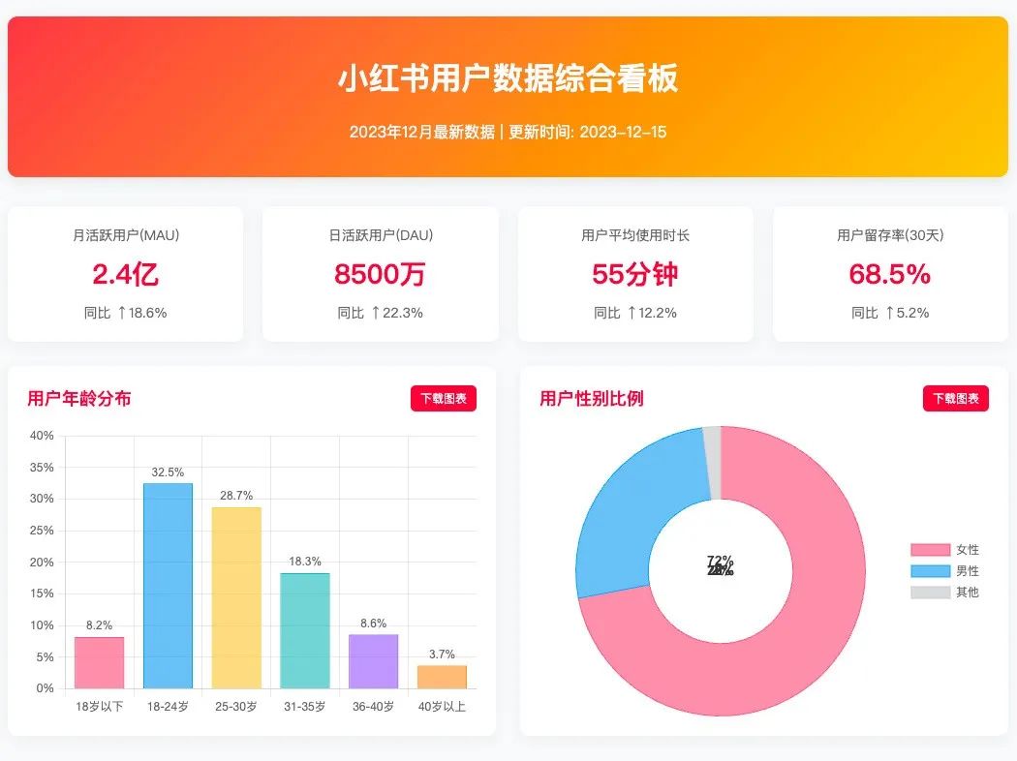Image resolution: width=1017 pixels, height=761 pixels.
Task: Click 同比 ↑12.2% growth text
Action: [635, 313]
